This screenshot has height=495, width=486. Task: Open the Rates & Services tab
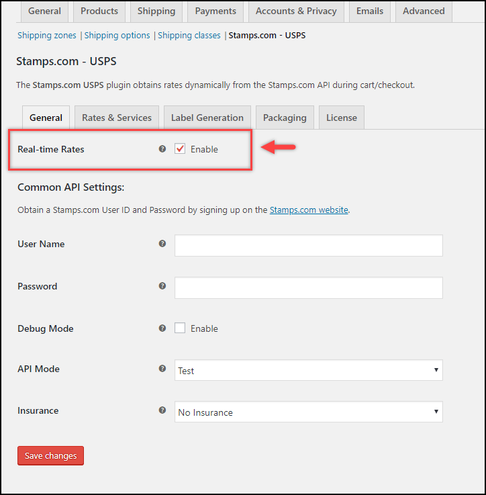117,118
